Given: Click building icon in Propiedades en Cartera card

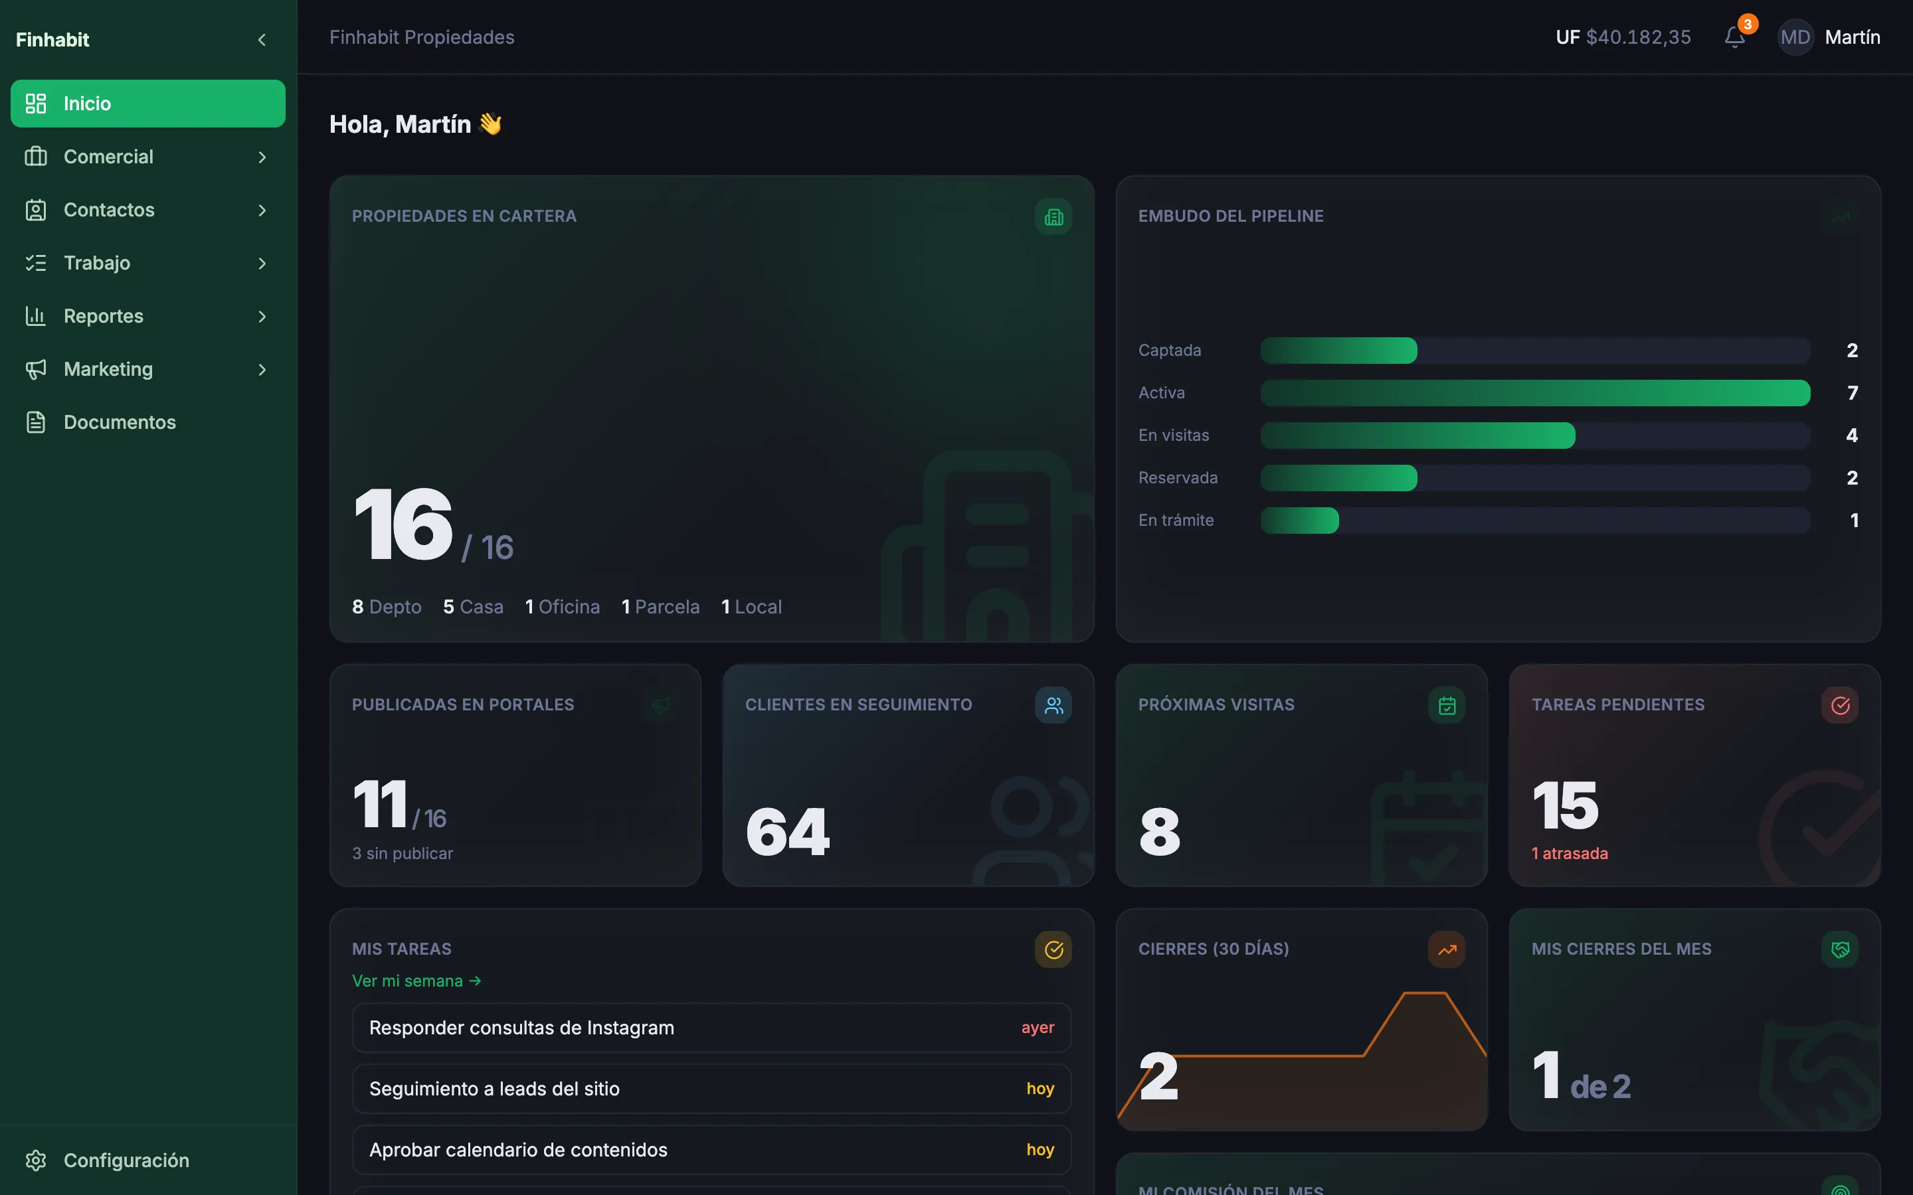Looking at the screenshot, I should tap(1053, 216).
